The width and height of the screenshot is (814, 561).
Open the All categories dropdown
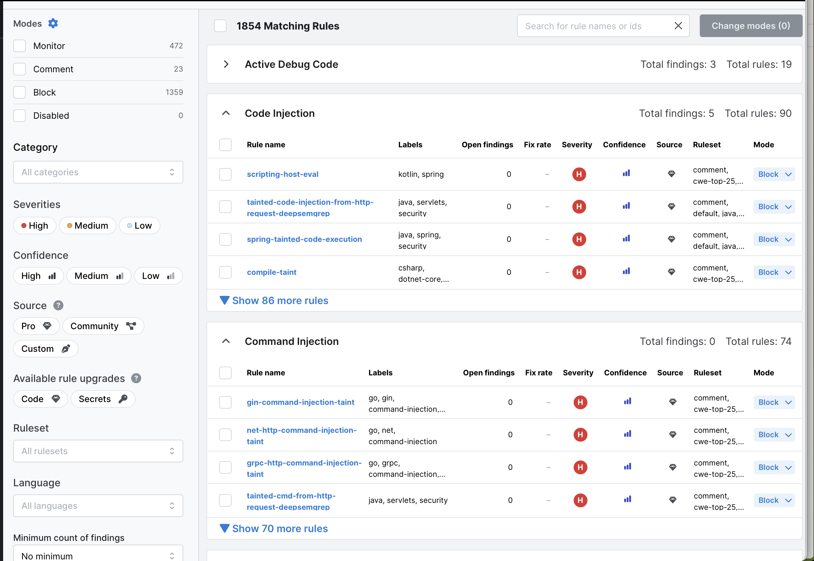98,172
